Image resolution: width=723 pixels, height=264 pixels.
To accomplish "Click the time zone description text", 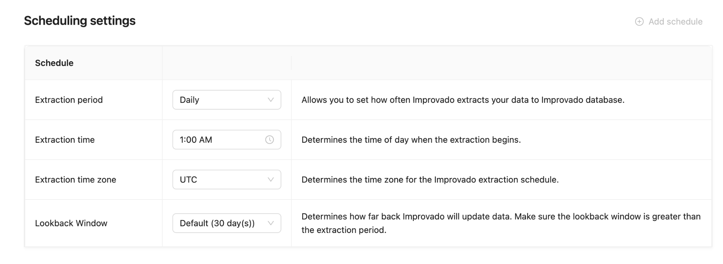I will 430,179.
